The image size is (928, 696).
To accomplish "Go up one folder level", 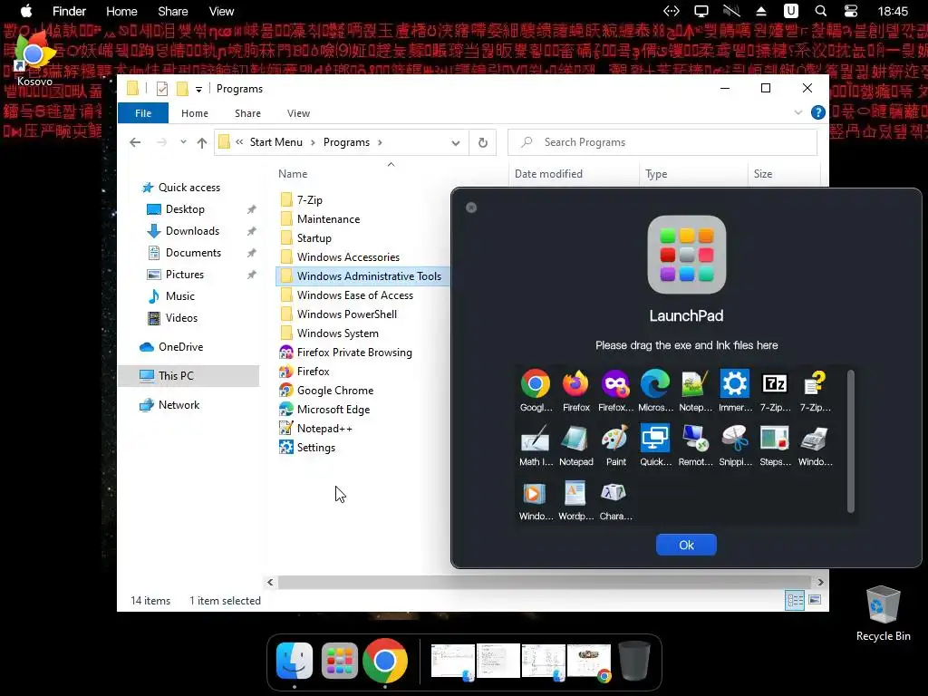I will click(x=202, y=142).
